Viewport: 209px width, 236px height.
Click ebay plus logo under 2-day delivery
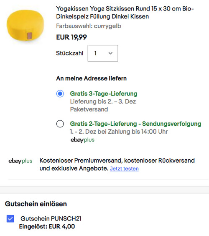click(x=82, y=140)
